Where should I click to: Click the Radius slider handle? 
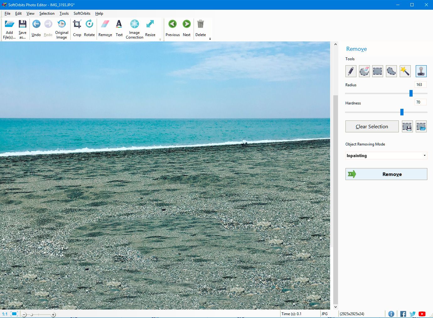coord(411,93)
